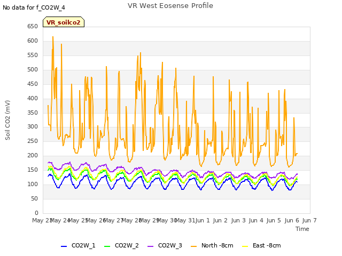Screen dimensions: 342x256
Task: Click the CO2W_1 legend entry
Action: pos(78,245)
